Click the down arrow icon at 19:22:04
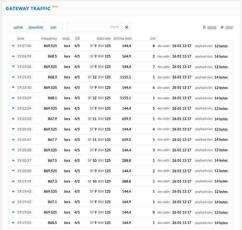The height and width of the screenshot is (230, 242). point(13,109)
